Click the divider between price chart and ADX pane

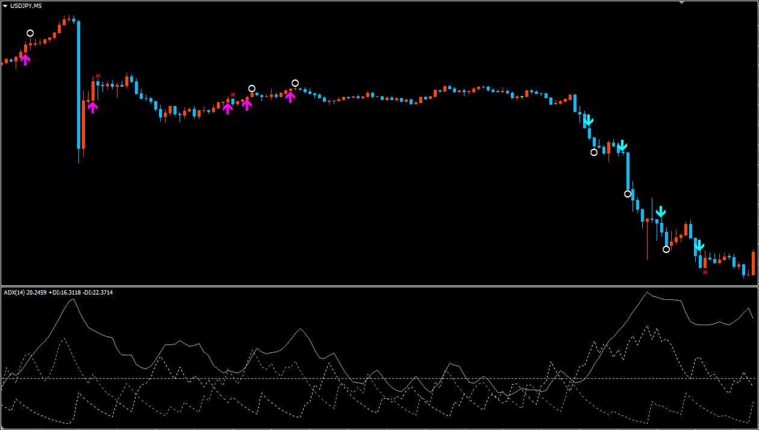(379, 286)
